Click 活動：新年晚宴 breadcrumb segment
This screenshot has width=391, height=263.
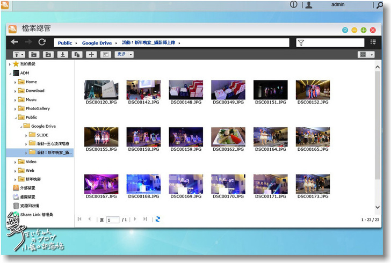coord(148,42)
